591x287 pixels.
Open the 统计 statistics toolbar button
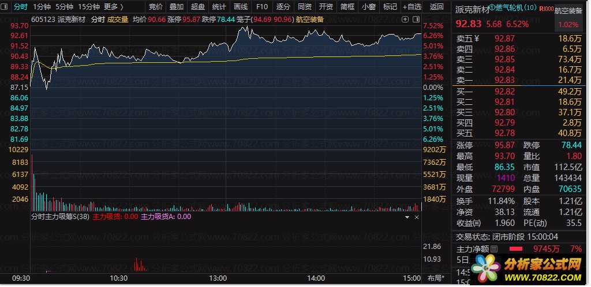click(219, 7)
